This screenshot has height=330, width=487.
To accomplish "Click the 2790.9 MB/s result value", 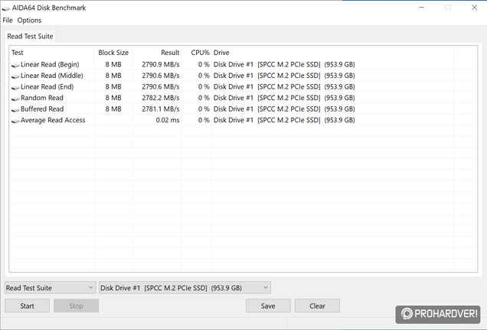I will (161, 64).
